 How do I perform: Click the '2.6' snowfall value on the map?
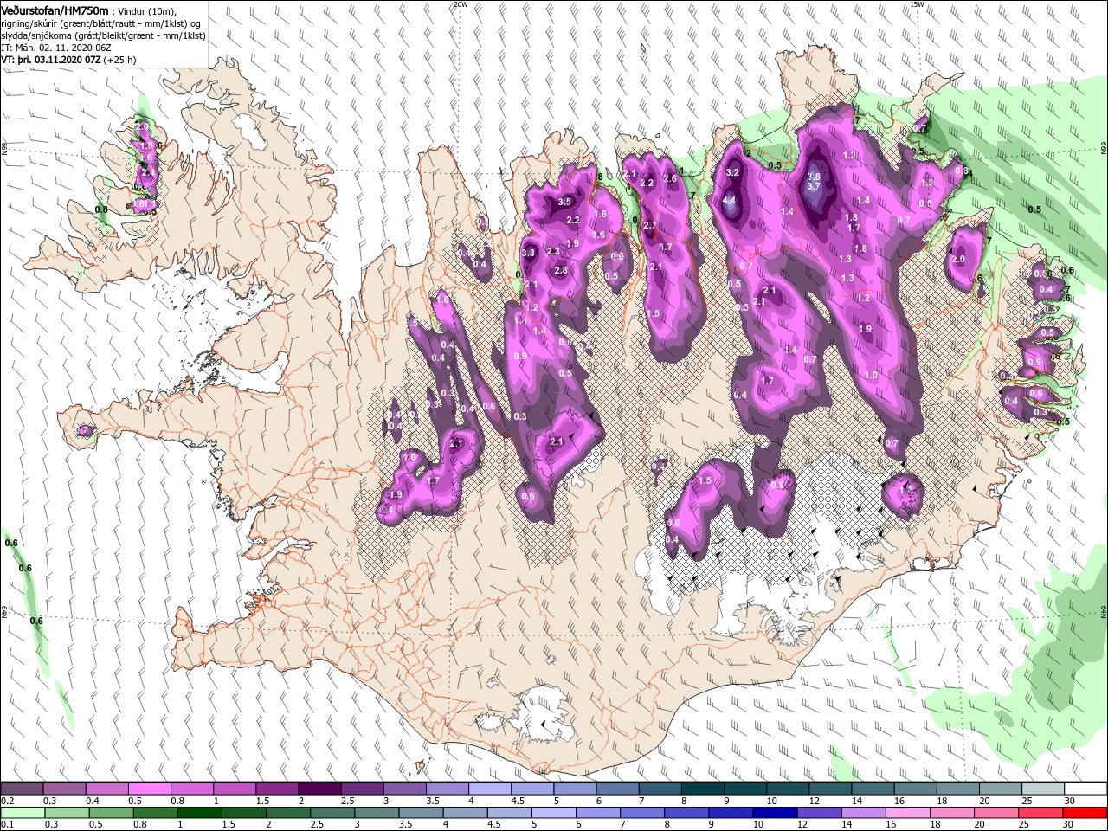pos(669,179)
